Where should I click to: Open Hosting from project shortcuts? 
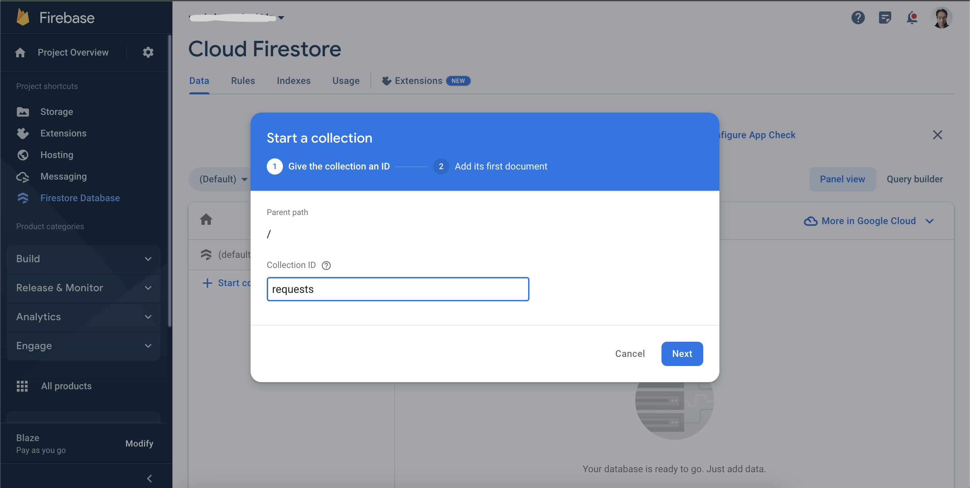57,155
